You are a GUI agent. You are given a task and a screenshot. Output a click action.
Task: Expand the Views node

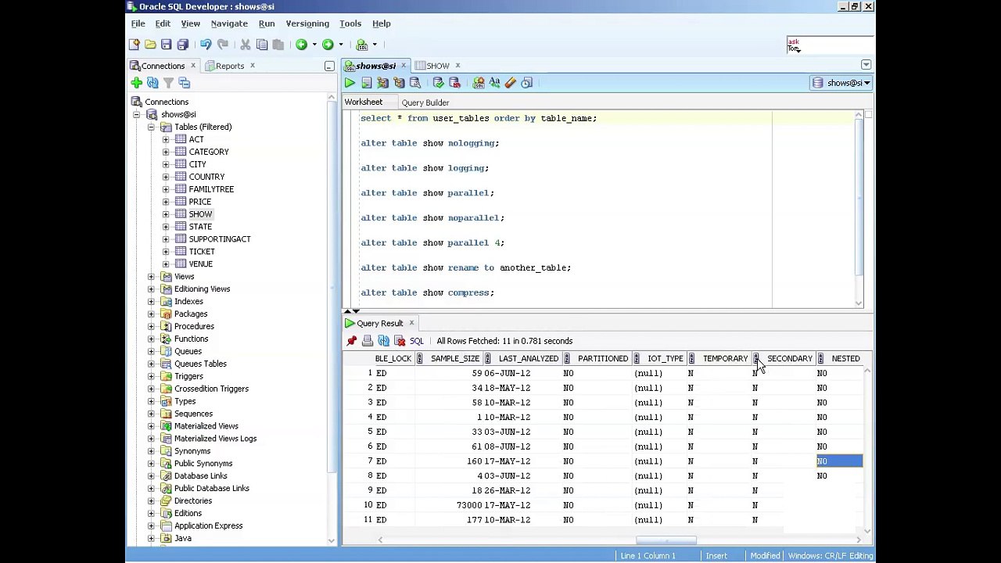(x=151, y=277)
